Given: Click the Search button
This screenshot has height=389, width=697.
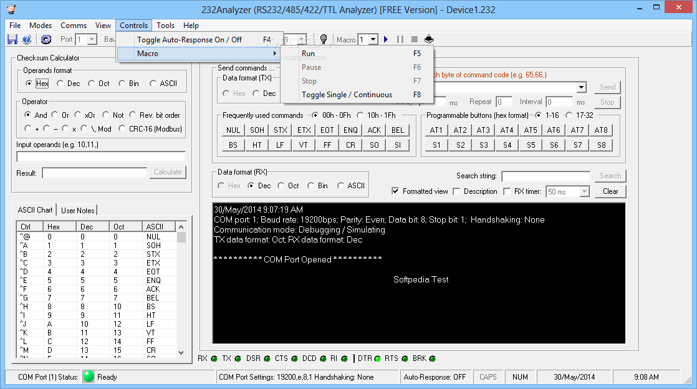Looking at the screenshot, I should [x=610, y=176].
